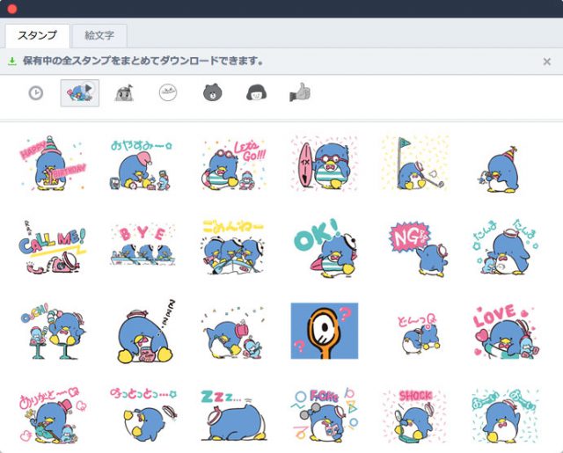
Task: Switch to the 絵文字 tab
Action: (99, 35)
